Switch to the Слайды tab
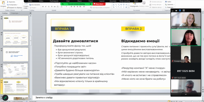 [x=5, y=13]
